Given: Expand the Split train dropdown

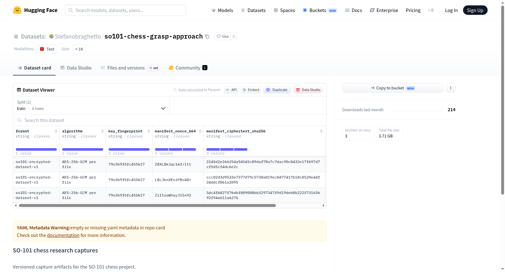Looking at the screenshot, I should point(91,105).
